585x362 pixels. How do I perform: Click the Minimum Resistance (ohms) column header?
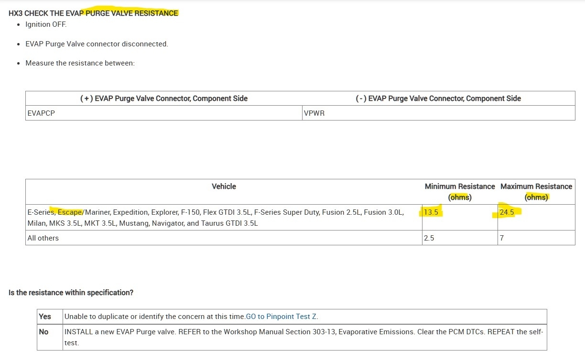point(460,191)
